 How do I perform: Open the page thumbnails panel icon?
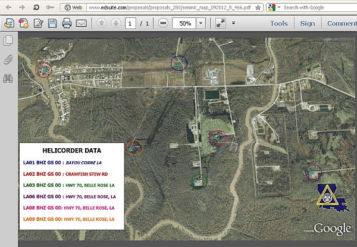8,41
